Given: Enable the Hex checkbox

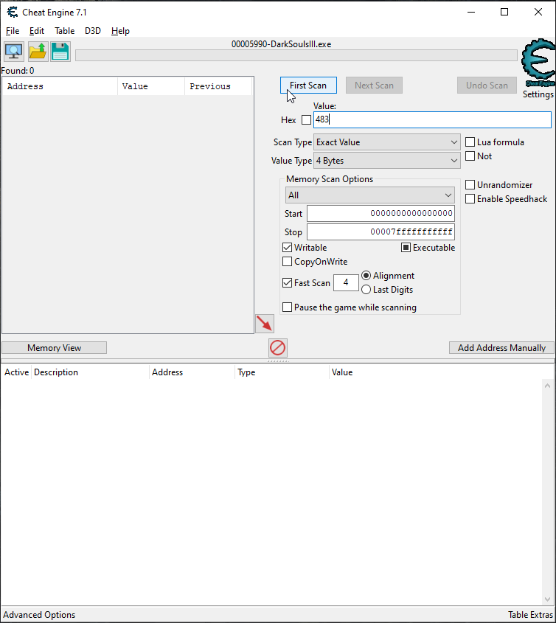Looking at the screenshot, I should (x=307, y=120).
